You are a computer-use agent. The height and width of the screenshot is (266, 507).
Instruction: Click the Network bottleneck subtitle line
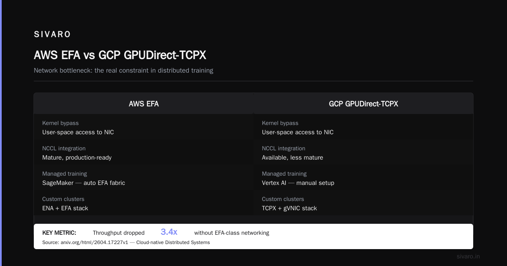pos(123,71)
